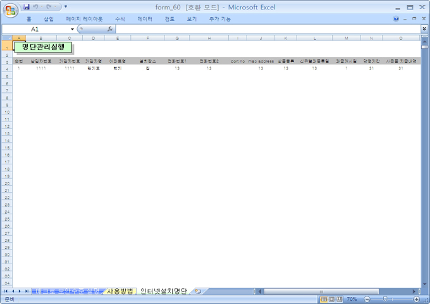Restore the workbook window inside ribbon
430x304 pixels.
414,18
